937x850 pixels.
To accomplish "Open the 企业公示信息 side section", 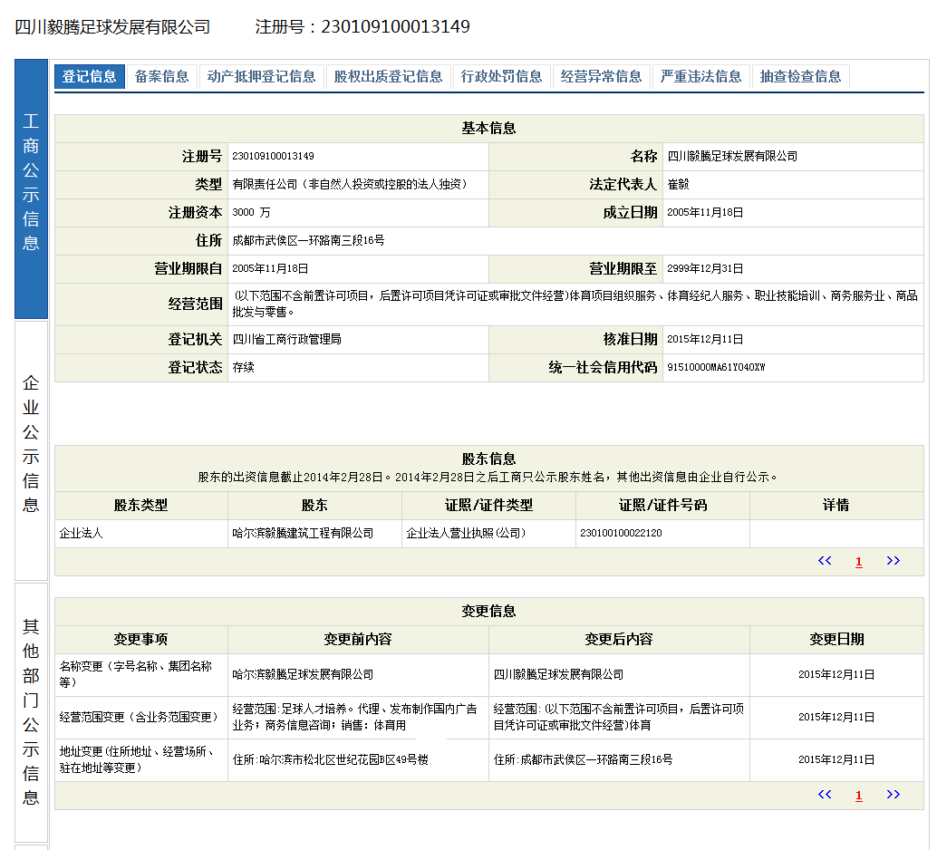I will (31, 450).
